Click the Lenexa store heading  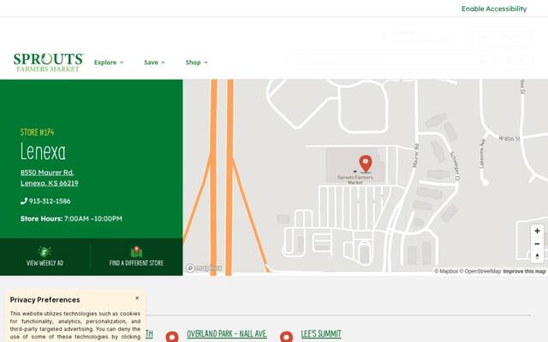43,152
